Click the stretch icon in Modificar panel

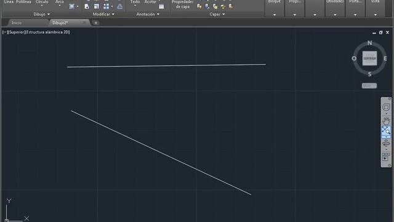pos(87,6)
